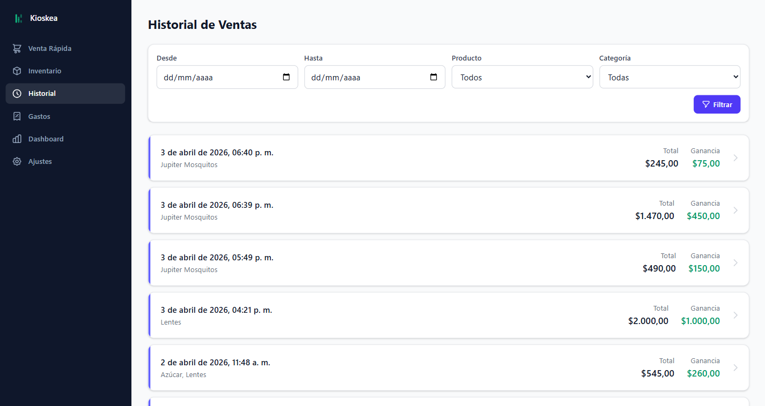Click the Kioskea logo icon
This screenshot has width=765, height=406.
[18, 18]
